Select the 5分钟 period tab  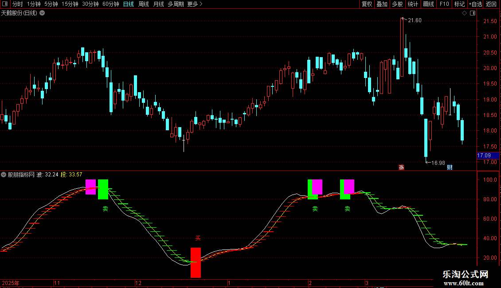point(51,4)
